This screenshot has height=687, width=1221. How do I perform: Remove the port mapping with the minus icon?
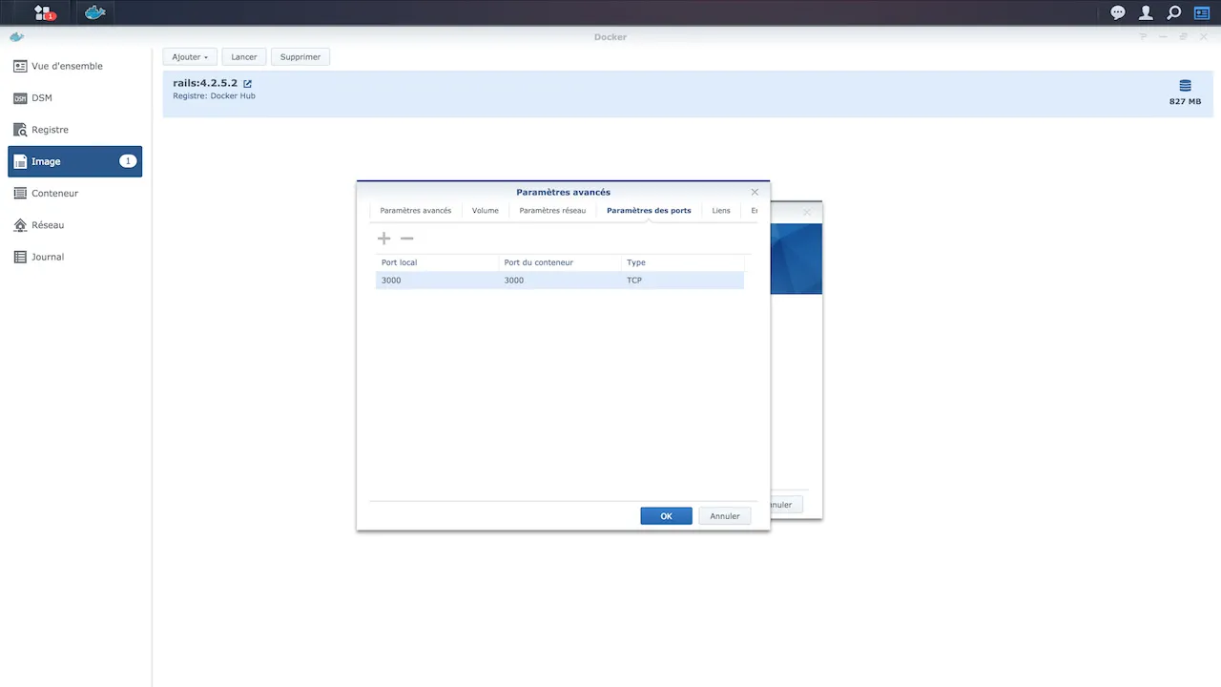pyautogui.click(x=406, y=239)
